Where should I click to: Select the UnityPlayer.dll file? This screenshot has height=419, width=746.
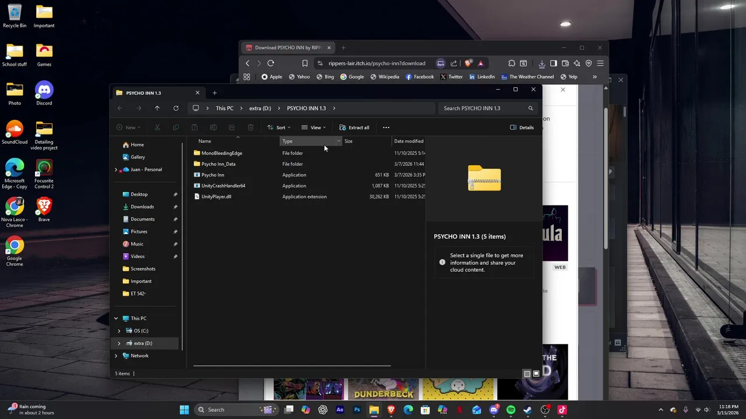(216, 197)
